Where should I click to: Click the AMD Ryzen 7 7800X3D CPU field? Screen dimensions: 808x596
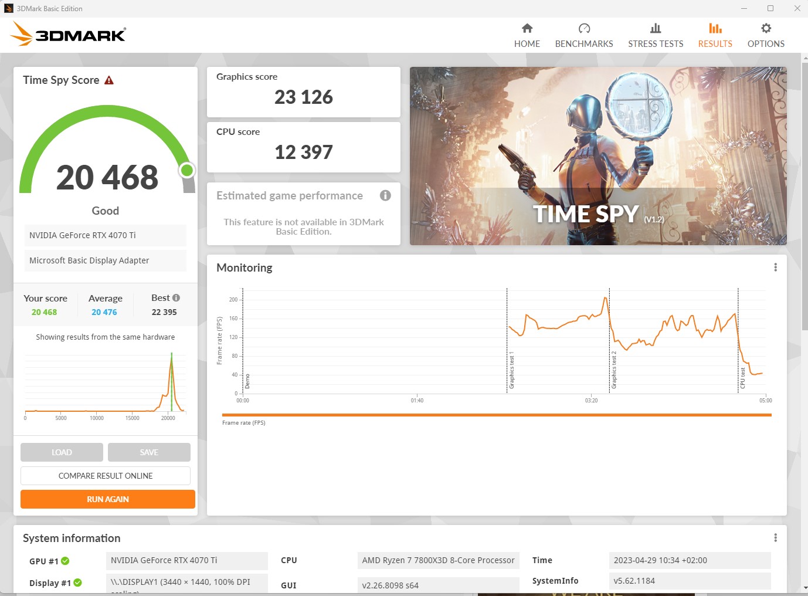[439, 560]
